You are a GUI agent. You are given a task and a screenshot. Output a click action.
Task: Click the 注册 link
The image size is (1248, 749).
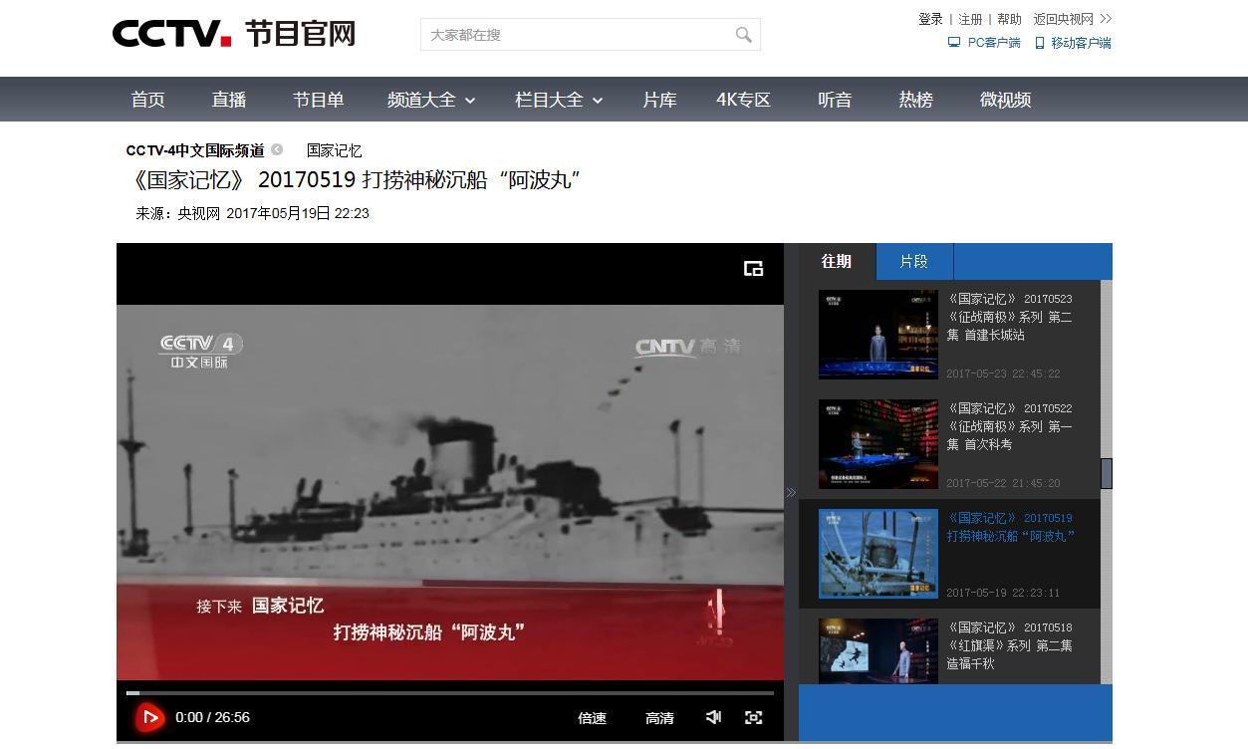970,19
